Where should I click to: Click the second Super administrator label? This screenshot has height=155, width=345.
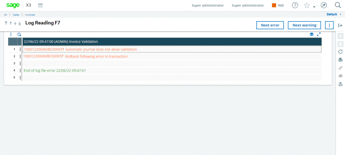248,5
